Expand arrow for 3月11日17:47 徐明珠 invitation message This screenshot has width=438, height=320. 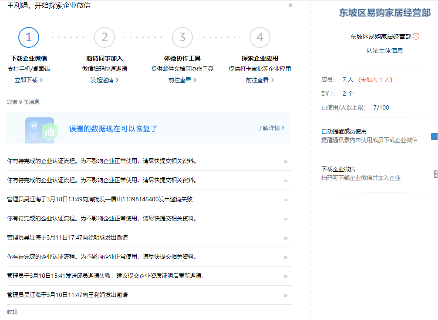point(286,238)
